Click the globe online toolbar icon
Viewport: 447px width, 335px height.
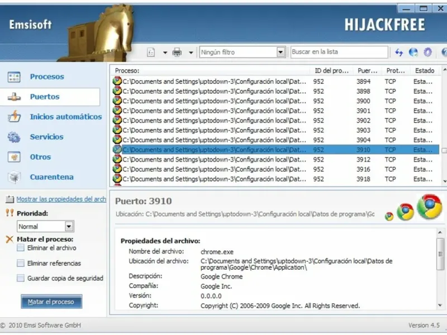tap(413, 52)
